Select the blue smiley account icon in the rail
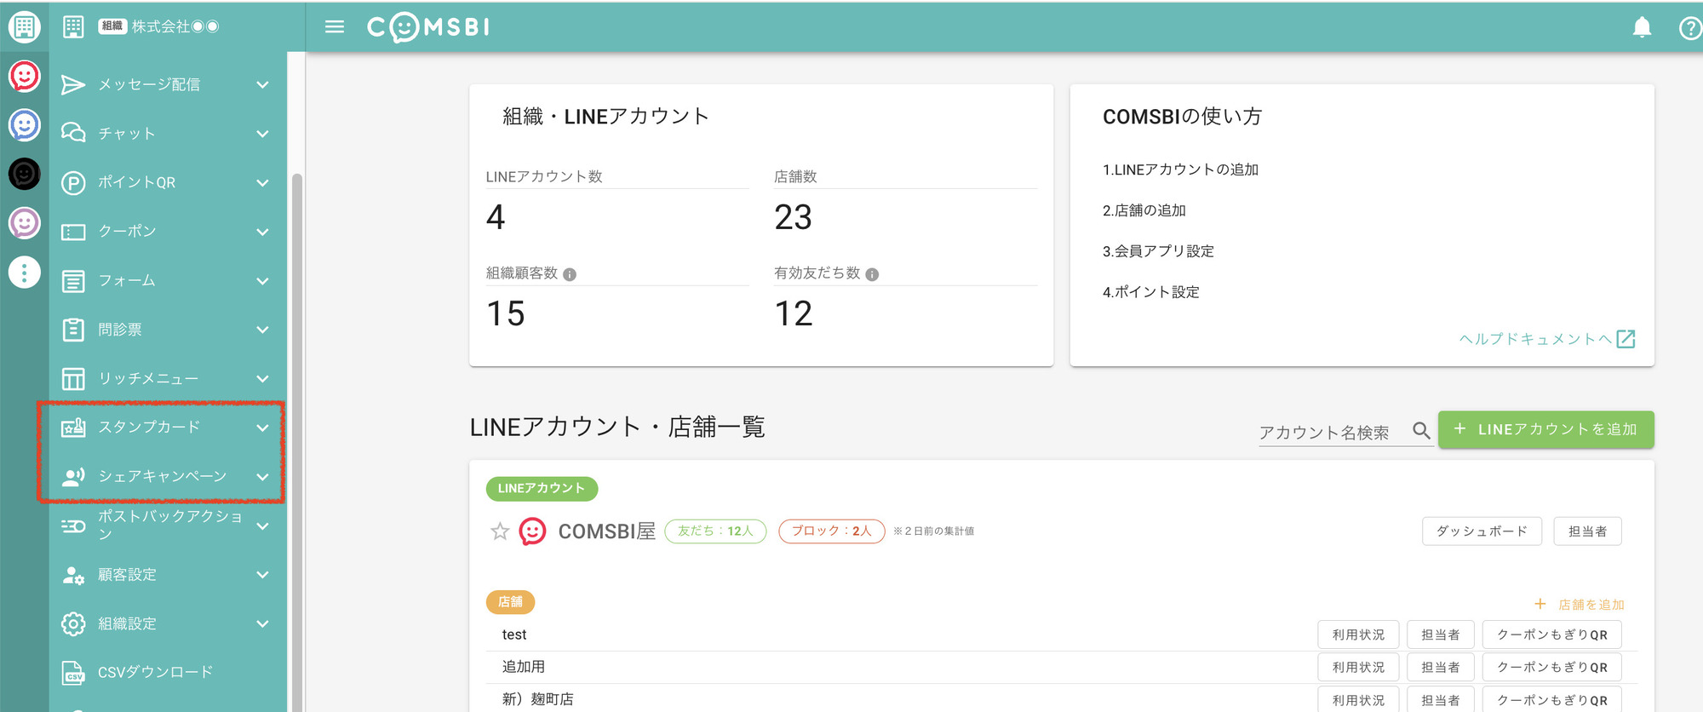Screen dimensions: 1703x712 (24, 125)
